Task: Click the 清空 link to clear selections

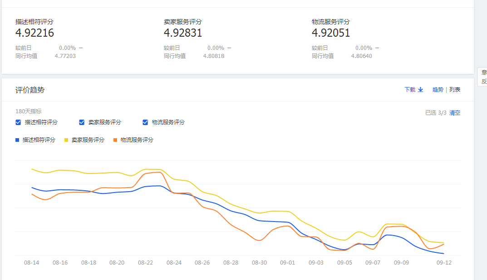Action: tap(454, 113)
